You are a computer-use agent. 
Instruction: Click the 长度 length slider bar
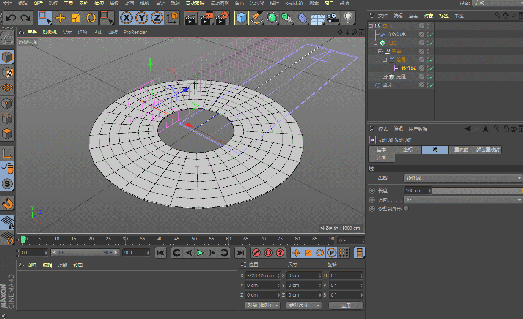(476, 191)
